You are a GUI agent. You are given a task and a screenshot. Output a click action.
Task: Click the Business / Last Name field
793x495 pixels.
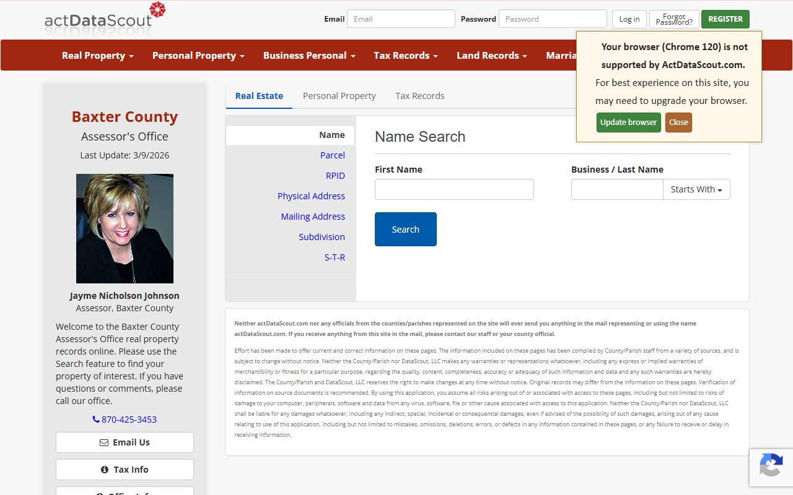tap(617, 189)
